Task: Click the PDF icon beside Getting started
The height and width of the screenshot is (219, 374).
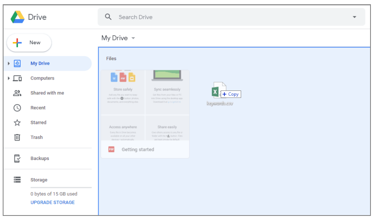Action: (x=111, y=149)
